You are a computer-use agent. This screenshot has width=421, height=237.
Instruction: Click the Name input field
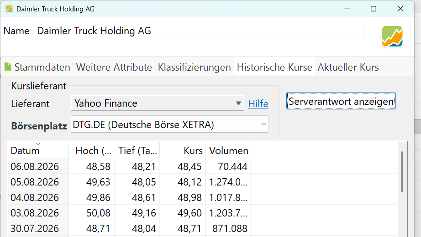click(199, 30)
